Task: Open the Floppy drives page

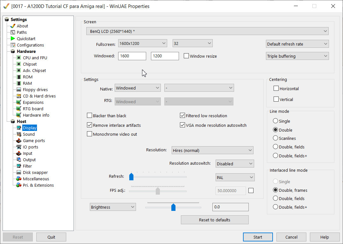Action: [35, 90]
